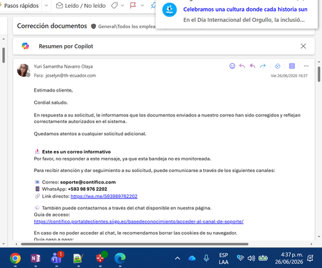The height and width of the screenshot is (268, 322).
Task: Click the horizontal scrollbar right arrow
Action: point(311,244)
